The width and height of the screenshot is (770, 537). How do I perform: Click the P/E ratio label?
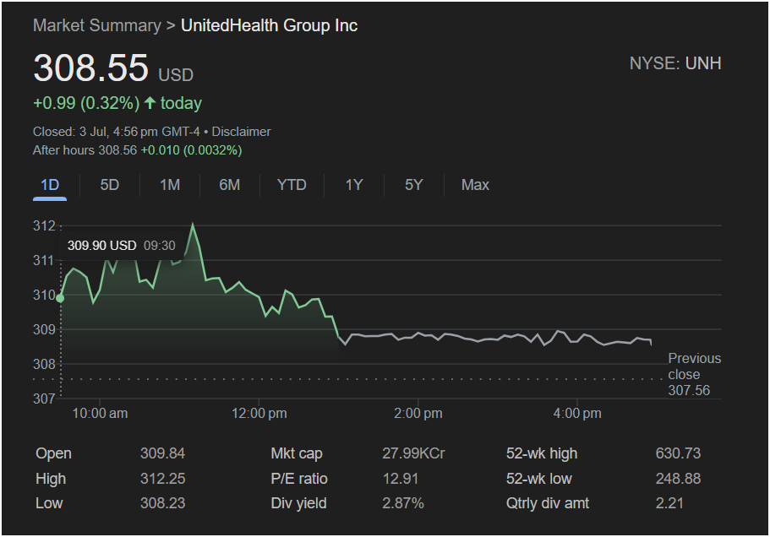[x=299, y=479]
